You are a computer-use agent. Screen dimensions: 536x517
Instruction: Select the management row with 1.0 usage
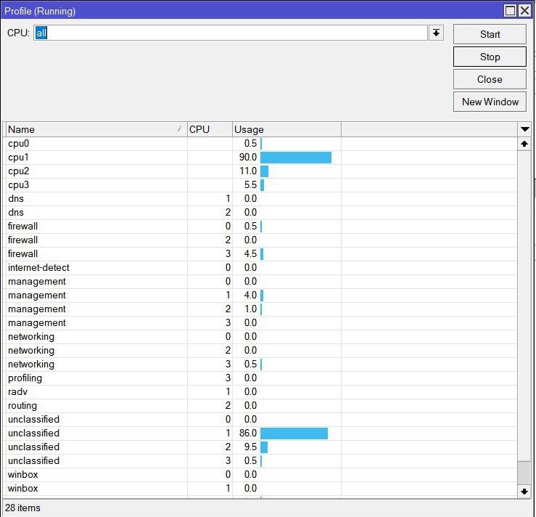point(262,309)
